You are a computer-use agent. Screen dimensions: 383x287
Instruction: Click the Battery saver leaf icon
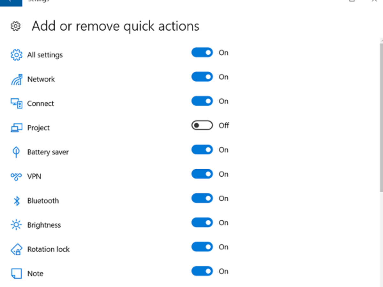click(x=16, y=152)
